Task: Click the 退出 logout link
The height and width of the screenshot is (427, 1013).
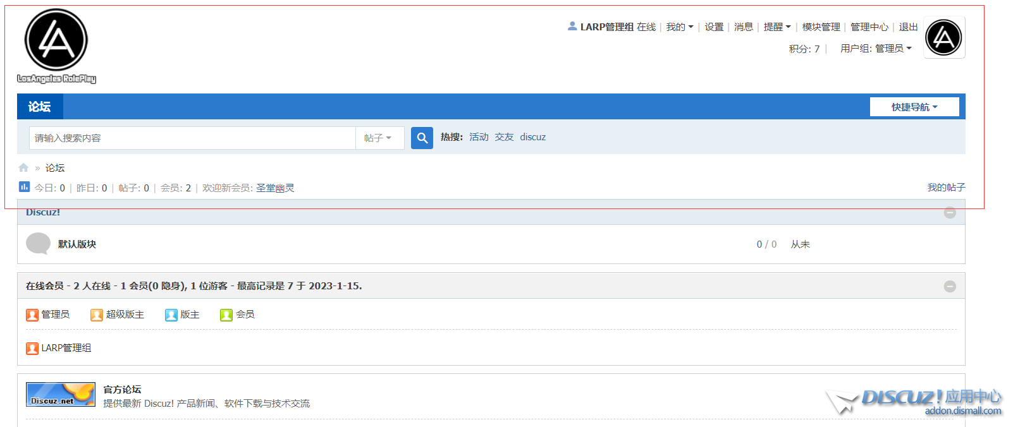Action: 908,27
